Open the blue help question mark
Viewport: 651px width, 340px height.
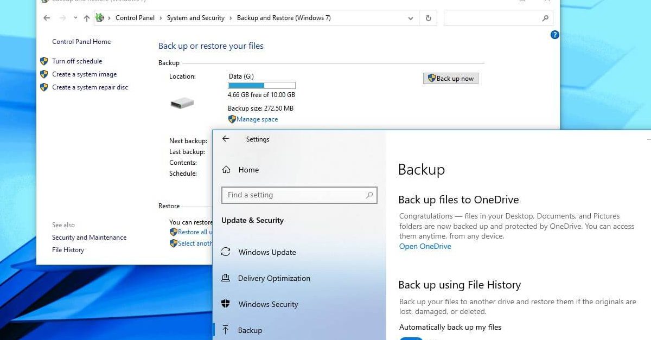click(x=554, y=35)
